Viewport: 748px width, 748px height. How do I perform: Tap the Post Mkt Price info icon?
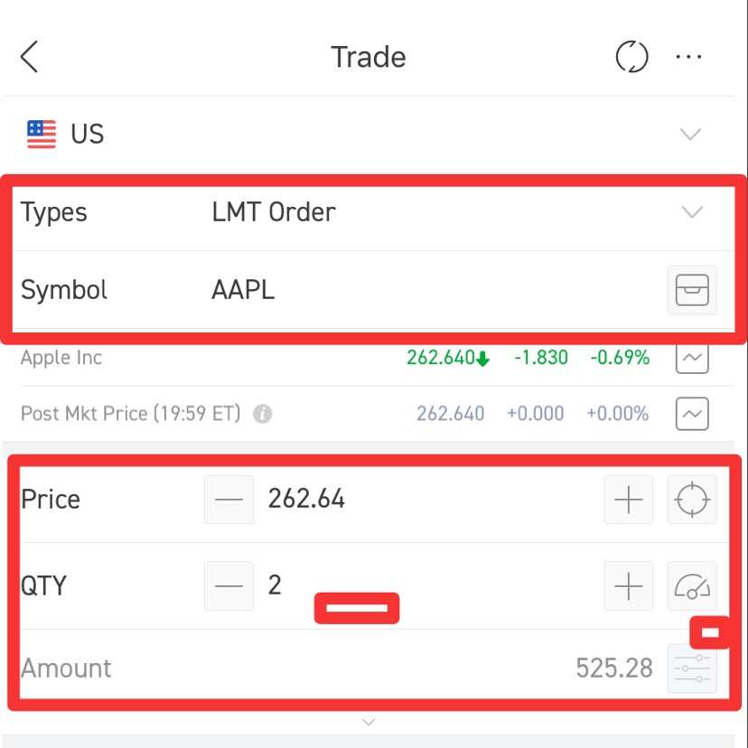tap(263, 414)
